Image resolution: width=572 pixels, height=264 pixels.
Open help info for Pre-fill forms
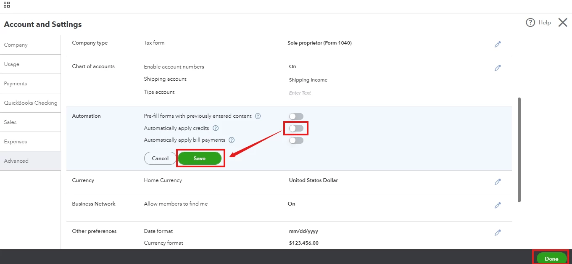pyautogui.click(x=258, y=116)
